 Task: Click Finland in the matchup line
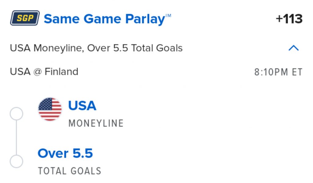pyautogui.click(x=61, y=72)
